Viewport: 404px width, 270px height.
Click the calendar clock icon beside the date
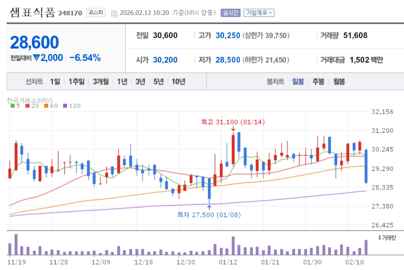[114, 13]
